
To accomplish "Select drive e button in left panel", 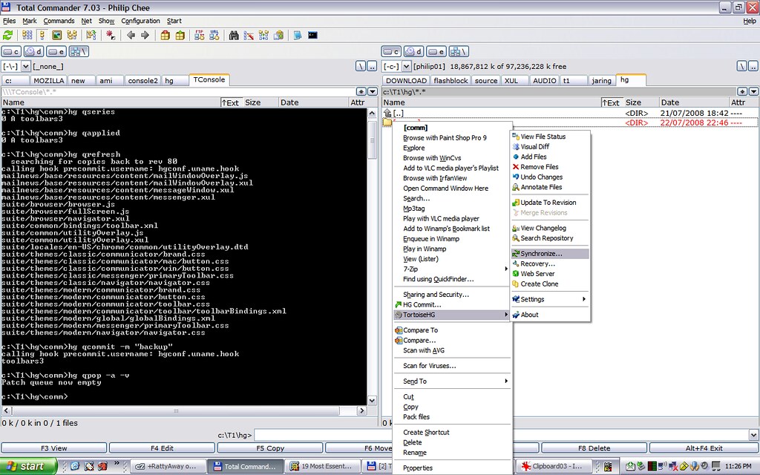I will [56, 51].
